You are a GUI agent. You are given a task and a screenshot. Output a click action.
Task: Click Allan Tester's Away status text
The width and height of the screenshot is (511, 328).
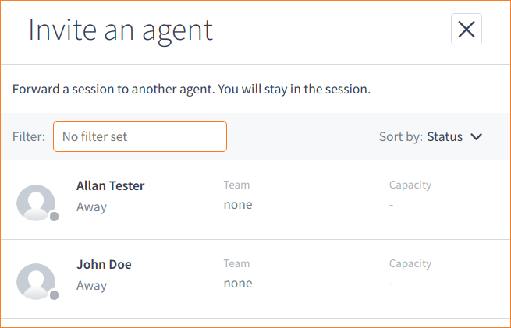(x=91, y=207)
